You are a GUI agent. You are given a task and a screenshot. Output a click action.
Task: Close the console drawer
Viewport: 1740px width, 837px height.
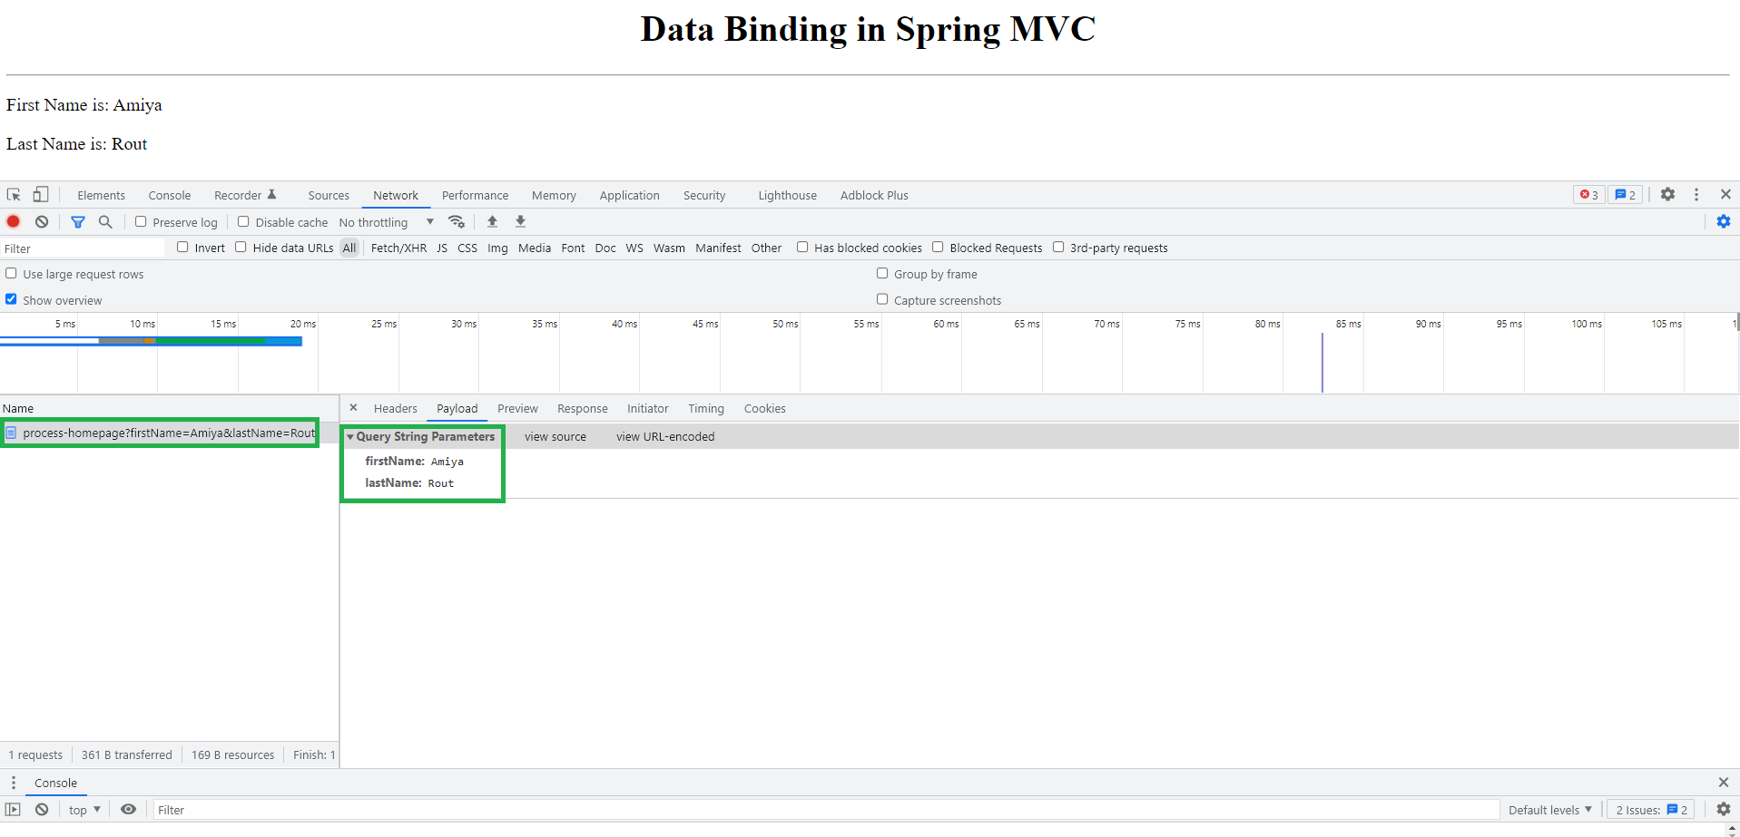pyautogui.click(x=1723, y=782)
